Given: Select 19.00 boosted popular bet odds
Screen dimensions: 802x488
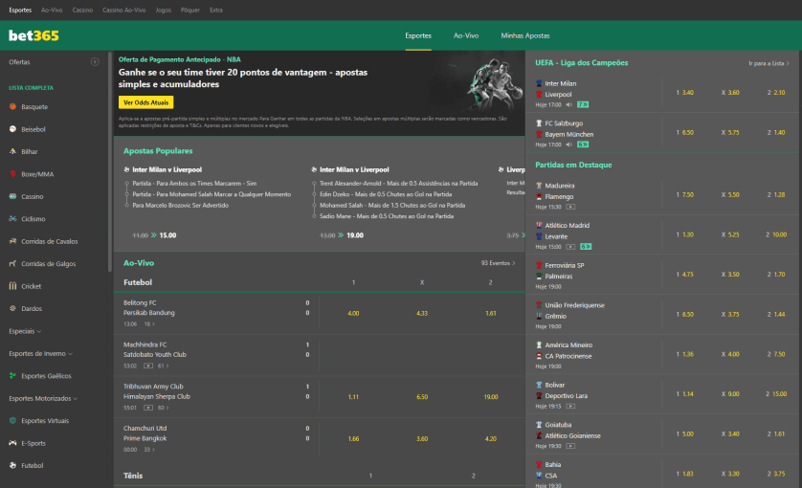Looking at the screenshot, I should tap(355, 235).
